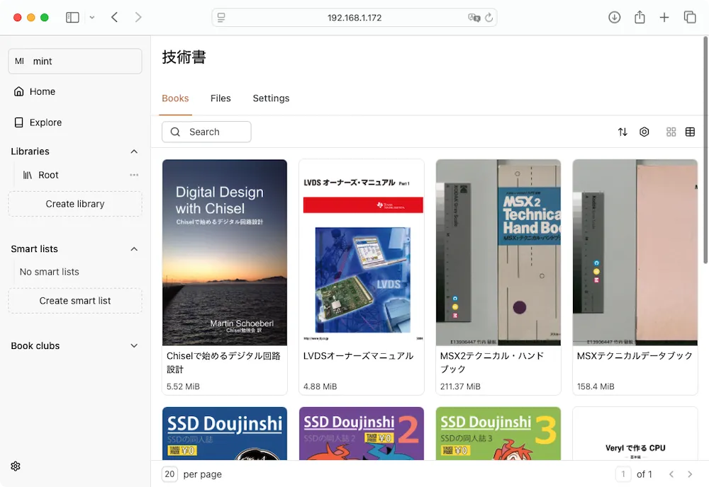
Task: Switch to grid card view
Action: tap(671, 132)
